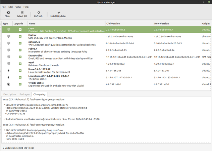Click old version 1.20.3-1ubuntu2 cell
The image size is (212, 151).
115,64
